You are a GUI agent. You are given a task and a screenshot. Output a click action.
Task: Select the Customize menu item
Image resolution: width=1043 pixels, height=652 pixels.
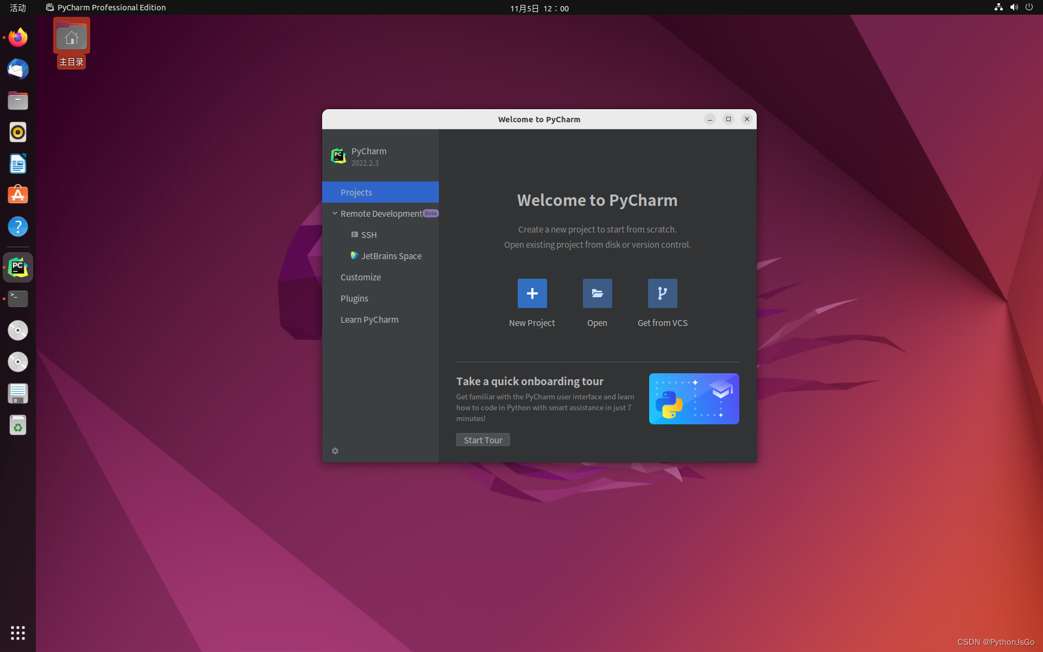click(x=360, y=277)
